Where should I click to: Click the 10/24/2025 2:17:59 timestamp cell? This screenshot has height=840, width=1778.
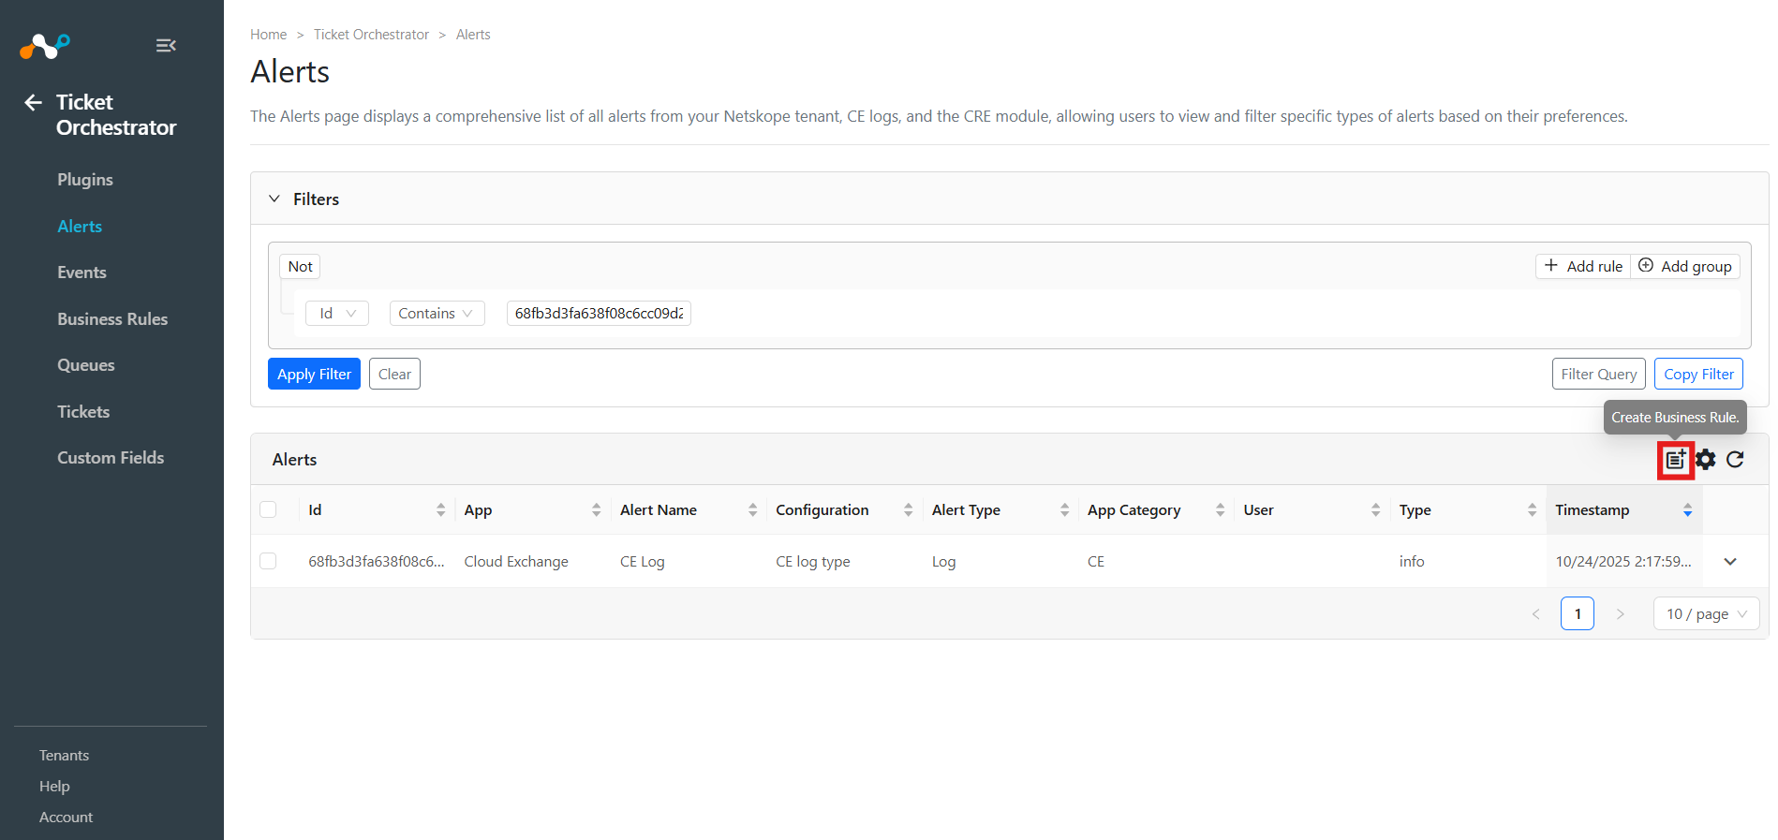point(1623,562)
